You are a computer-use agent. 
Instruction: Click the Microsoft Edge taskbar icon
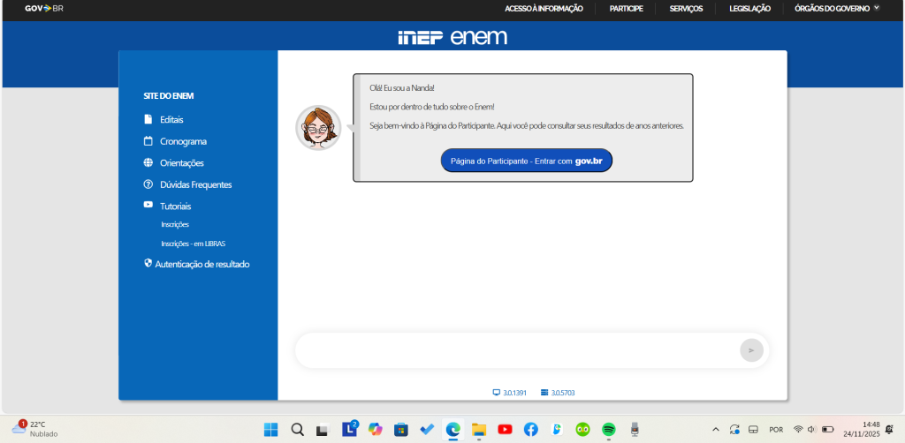[453, 430]
